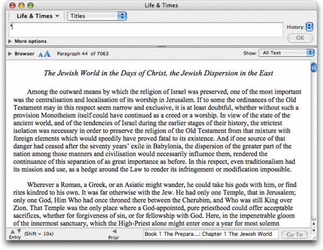Go to previous Entry with up triangle
Screen dimensions: 323x250
coord(12,232)
